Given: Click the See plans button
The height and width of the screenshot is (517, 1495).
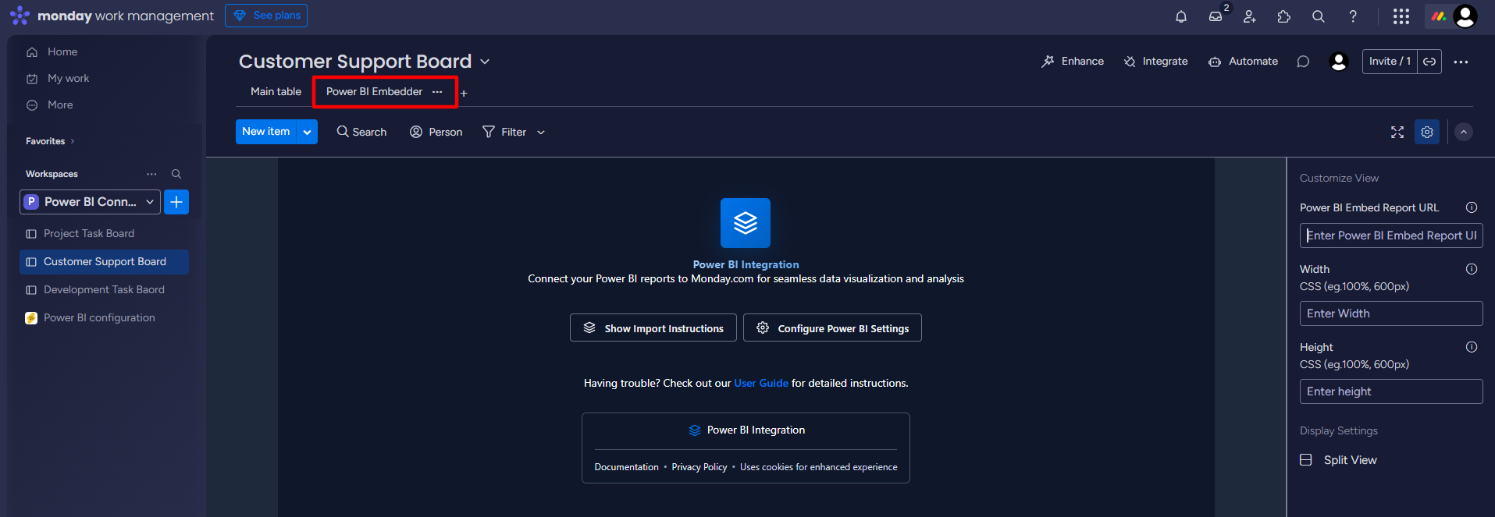Looking at the screenshot, I should pyautogui.click(x=266, y=16).
